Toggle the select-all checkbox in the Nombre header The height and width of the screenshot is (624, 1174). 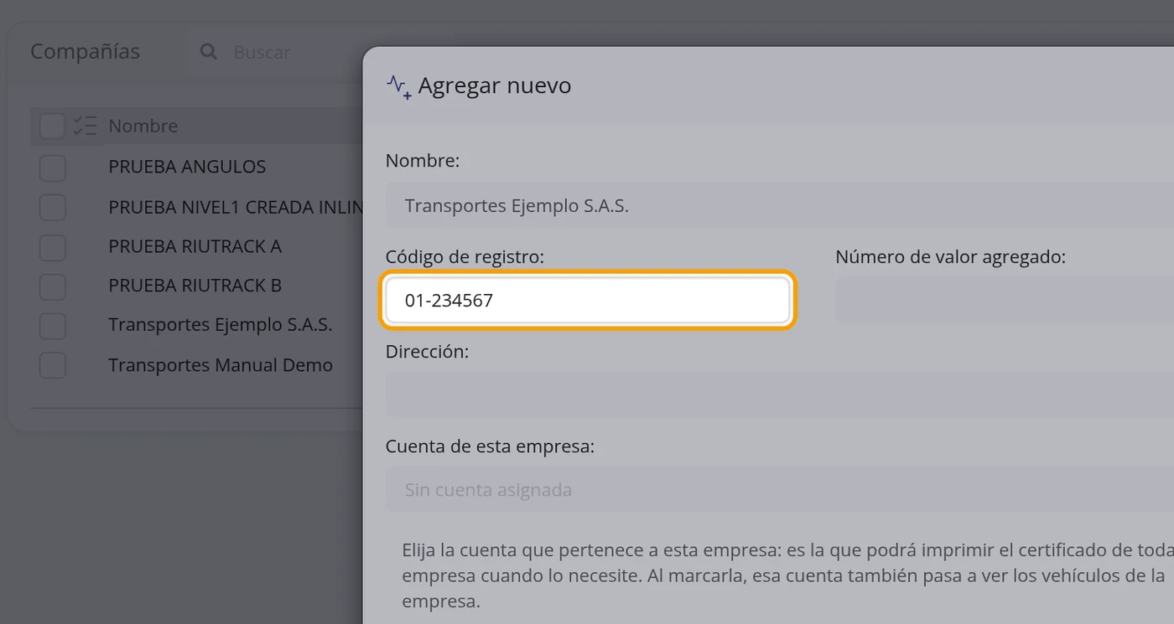coord(52,126)
